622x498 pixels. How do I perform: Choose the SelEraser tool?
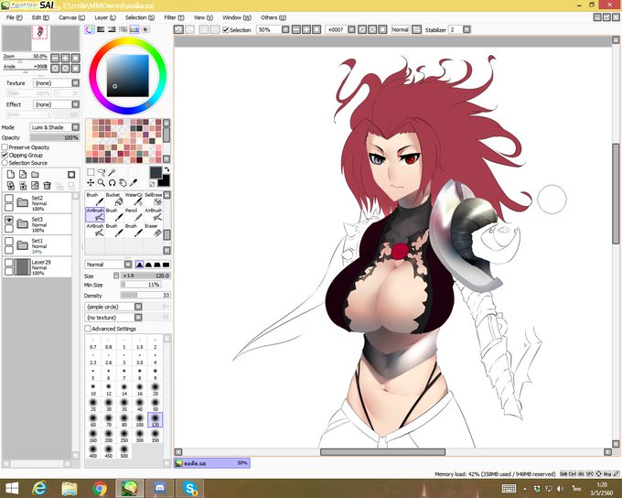[x=153, y=199]
